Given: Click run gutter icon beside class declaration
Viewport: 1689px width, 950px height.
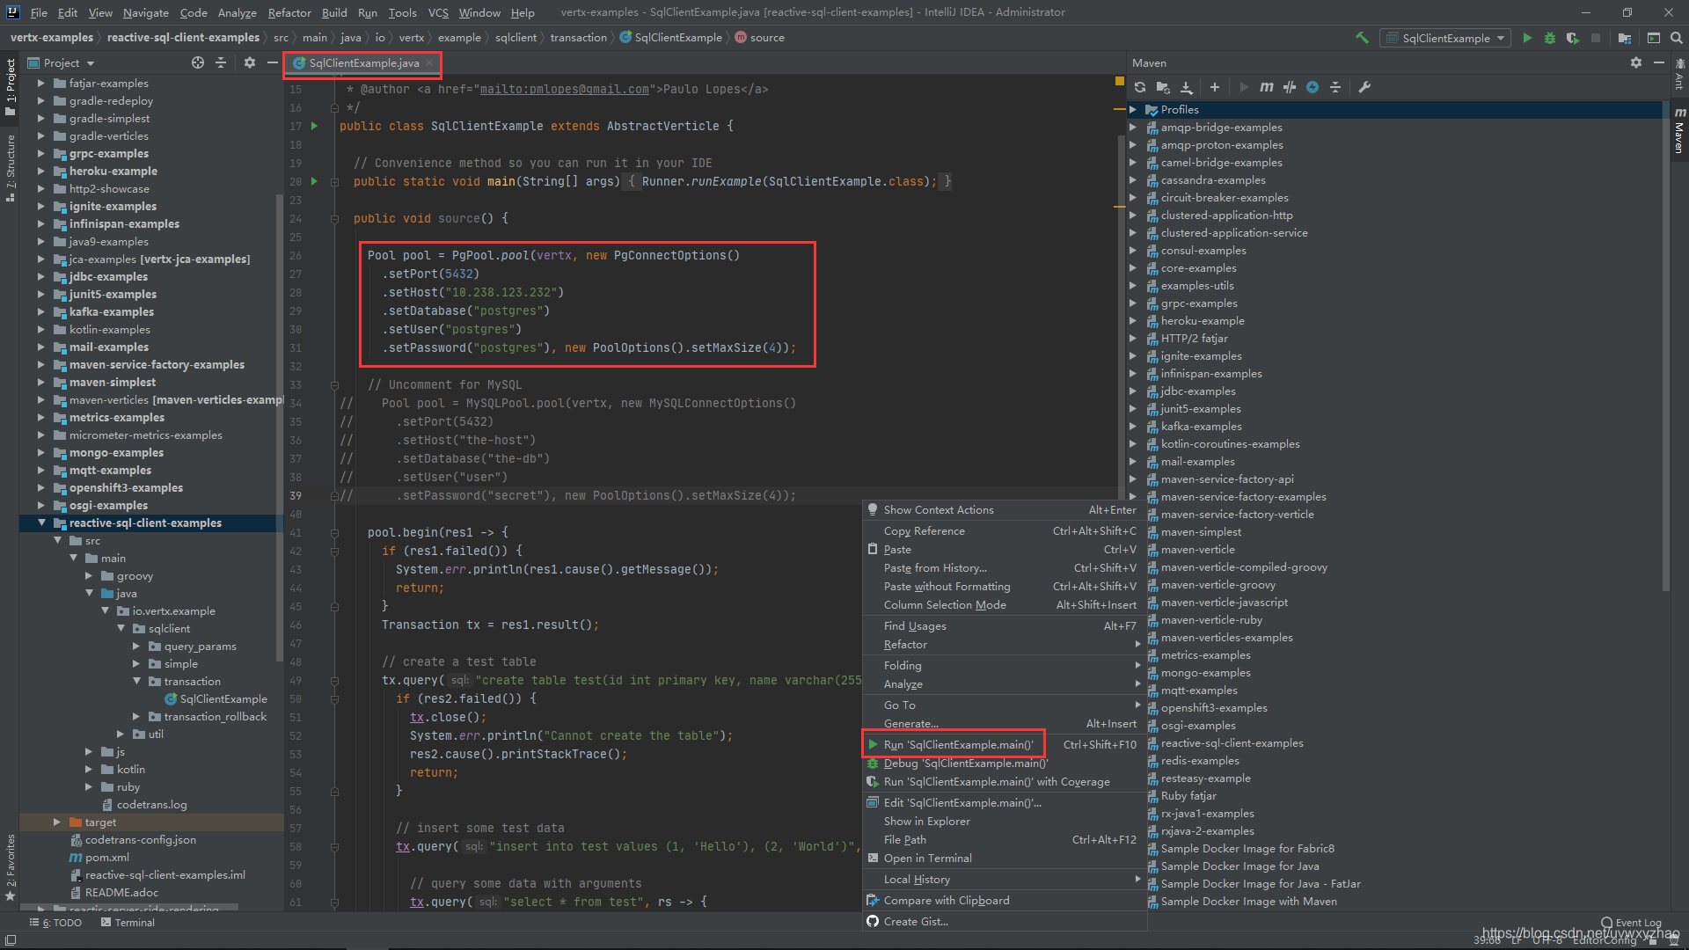Looking at the screenshot, I should click(314, 126).
